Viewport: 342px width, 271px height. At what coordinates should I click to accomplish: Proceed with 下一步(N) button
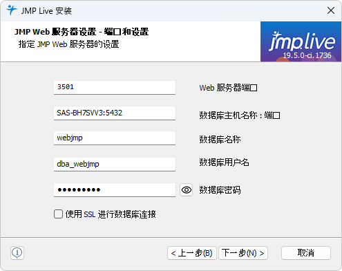(243, 253)
